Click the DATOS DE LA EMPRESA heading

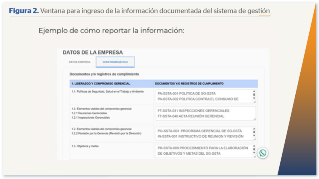pos(93,53)
